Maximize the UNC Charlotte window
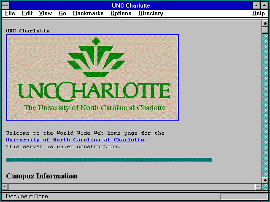This screenshot has width=270, height=202. click(265, 5)
